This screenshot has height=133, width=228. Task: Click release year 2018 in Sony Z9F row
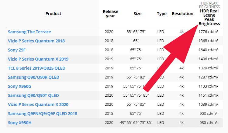pyautogui.click(x=109, y=50)
